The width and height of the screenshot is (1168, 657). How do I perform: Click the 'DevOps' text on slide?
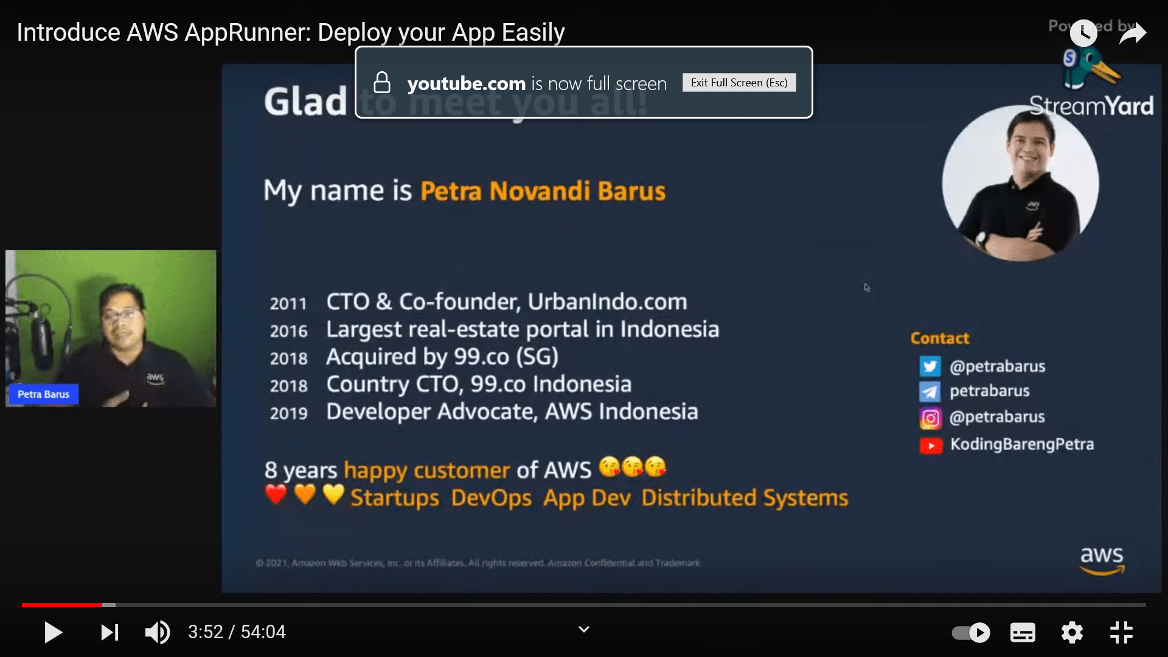491,498
